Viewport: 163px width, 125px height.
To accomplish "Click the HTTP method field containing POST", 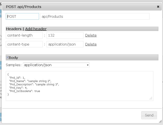I will (22, 16).
